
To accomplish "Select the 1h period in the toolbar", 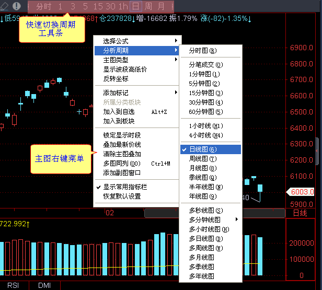I will click(x=123, y=7).
